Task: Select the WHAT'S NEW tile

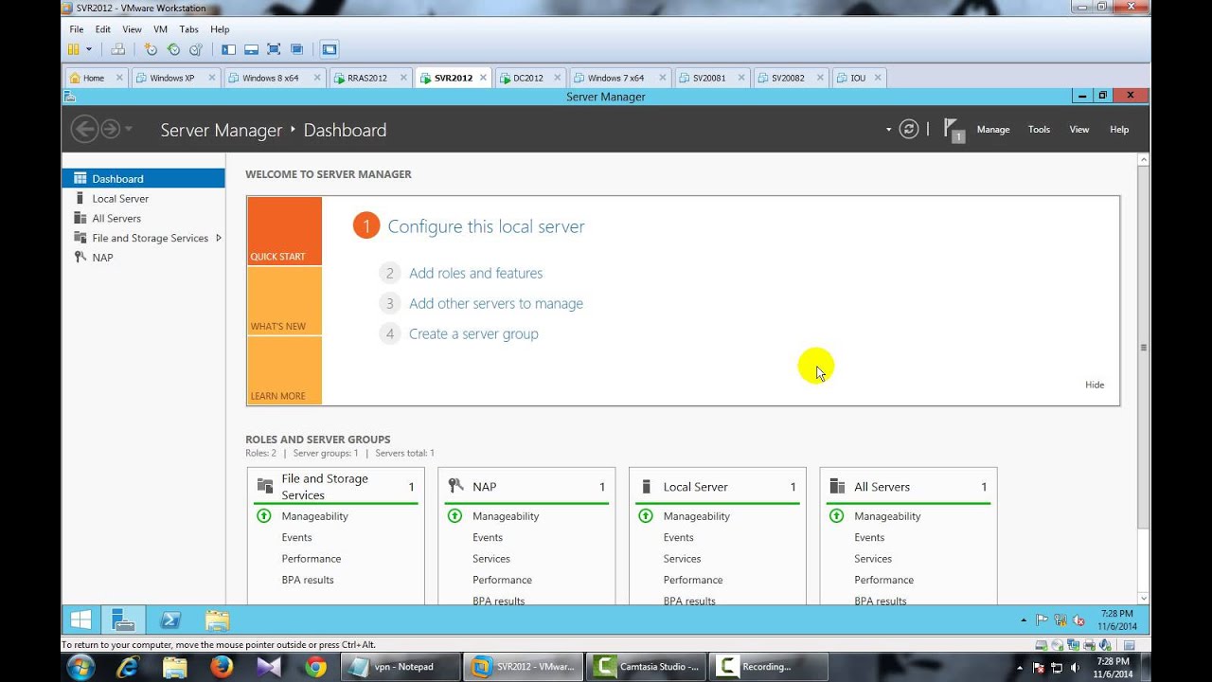Action: [284, 301]
